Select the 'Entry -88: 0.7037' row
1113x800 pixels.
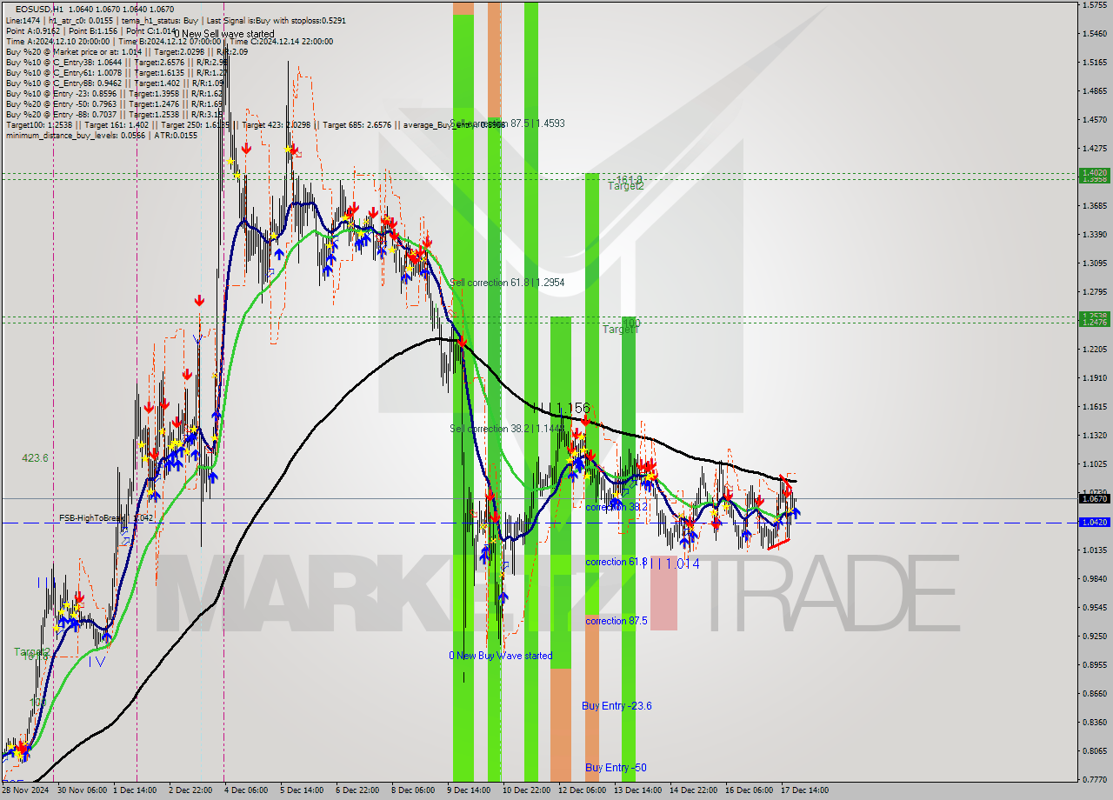tap(114, 115)
